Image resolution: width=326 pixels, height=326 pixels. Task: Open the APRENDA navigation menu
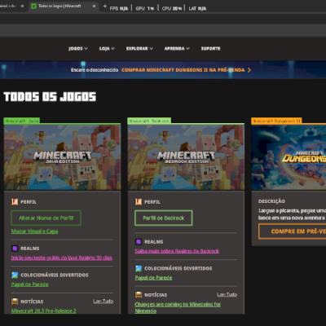pyautogui.click(x=177, y=49)
